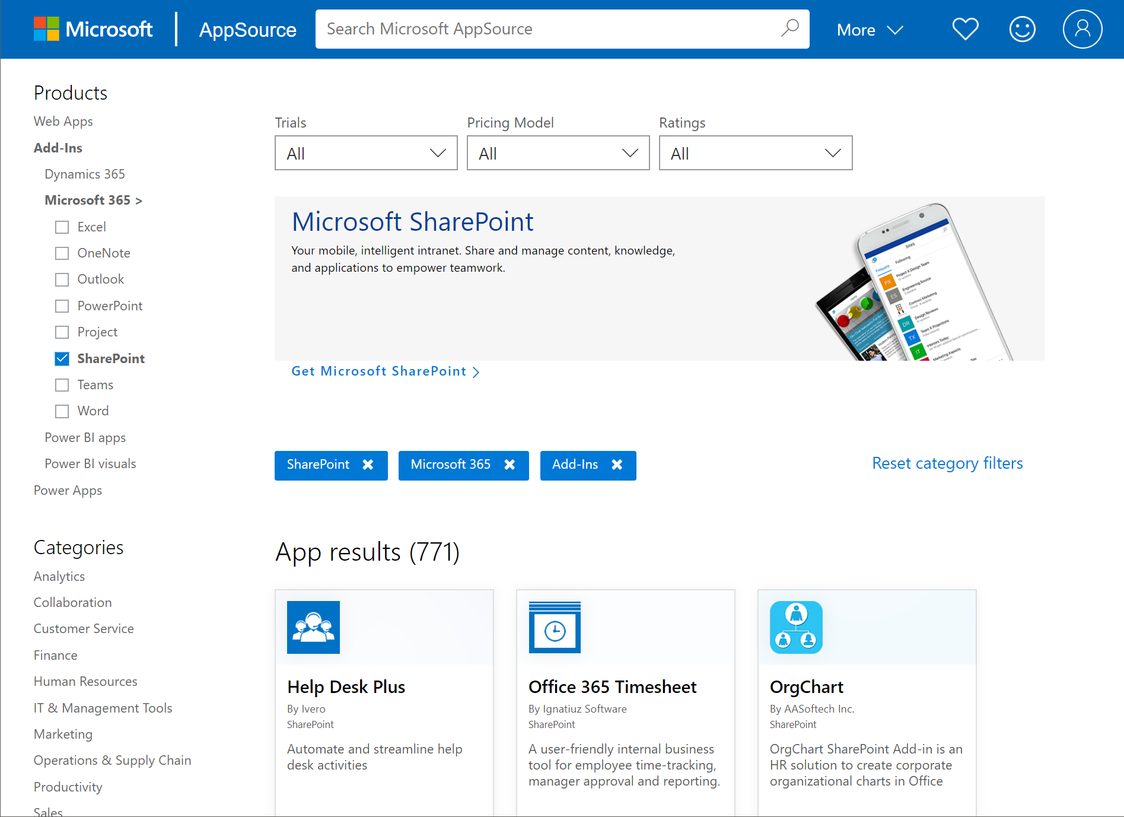Click the smiley feedback icon

click(x=1022, y=29)
